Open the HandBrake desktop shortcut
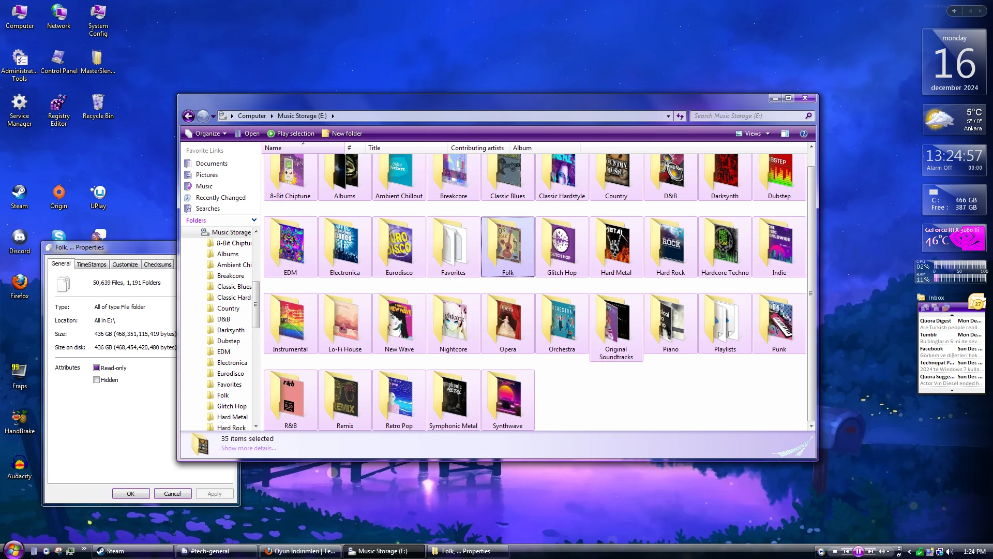The height and width of the screenshot is (559, 993). [20, 422]
